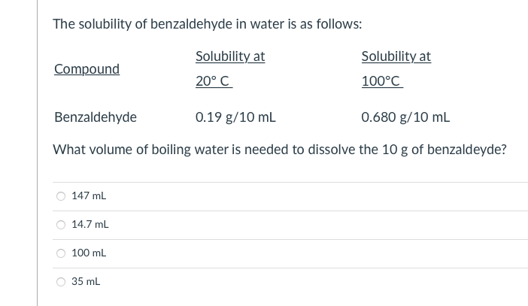
Task: Click the "100 mL" answer label text
Action: pyautogui.click(x=89, y=253)
